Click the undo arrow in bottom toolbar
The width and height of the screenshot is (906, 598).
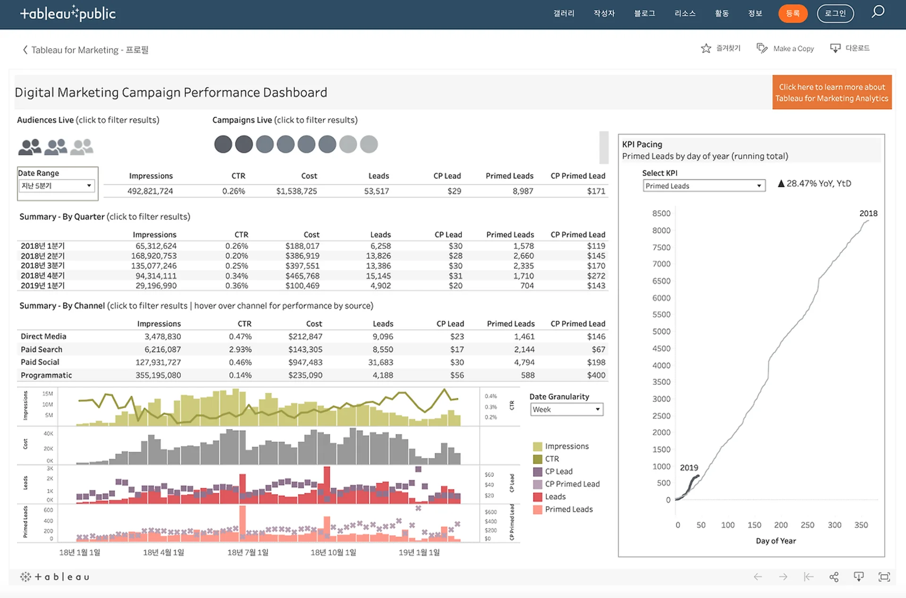click(x=758, y=577)
